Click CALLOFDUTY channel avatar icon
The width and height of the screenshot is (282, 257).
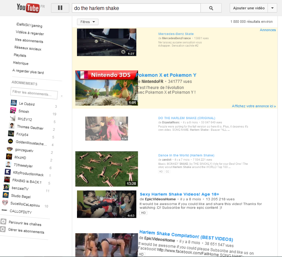(x=4, y=210)
